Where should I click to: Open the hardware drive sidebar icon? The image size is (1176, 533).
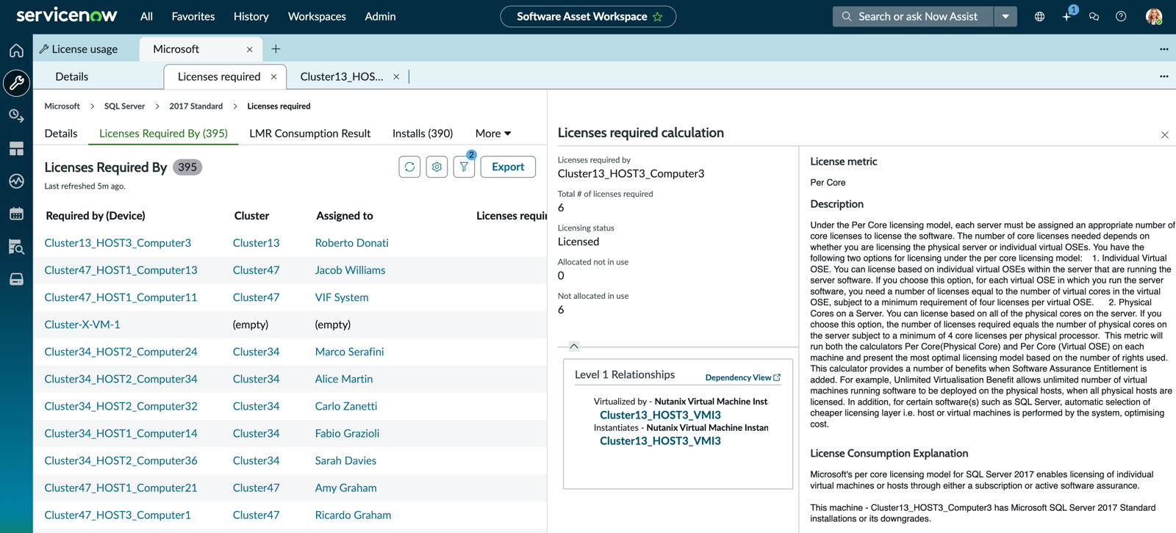[x=16, y=279]
